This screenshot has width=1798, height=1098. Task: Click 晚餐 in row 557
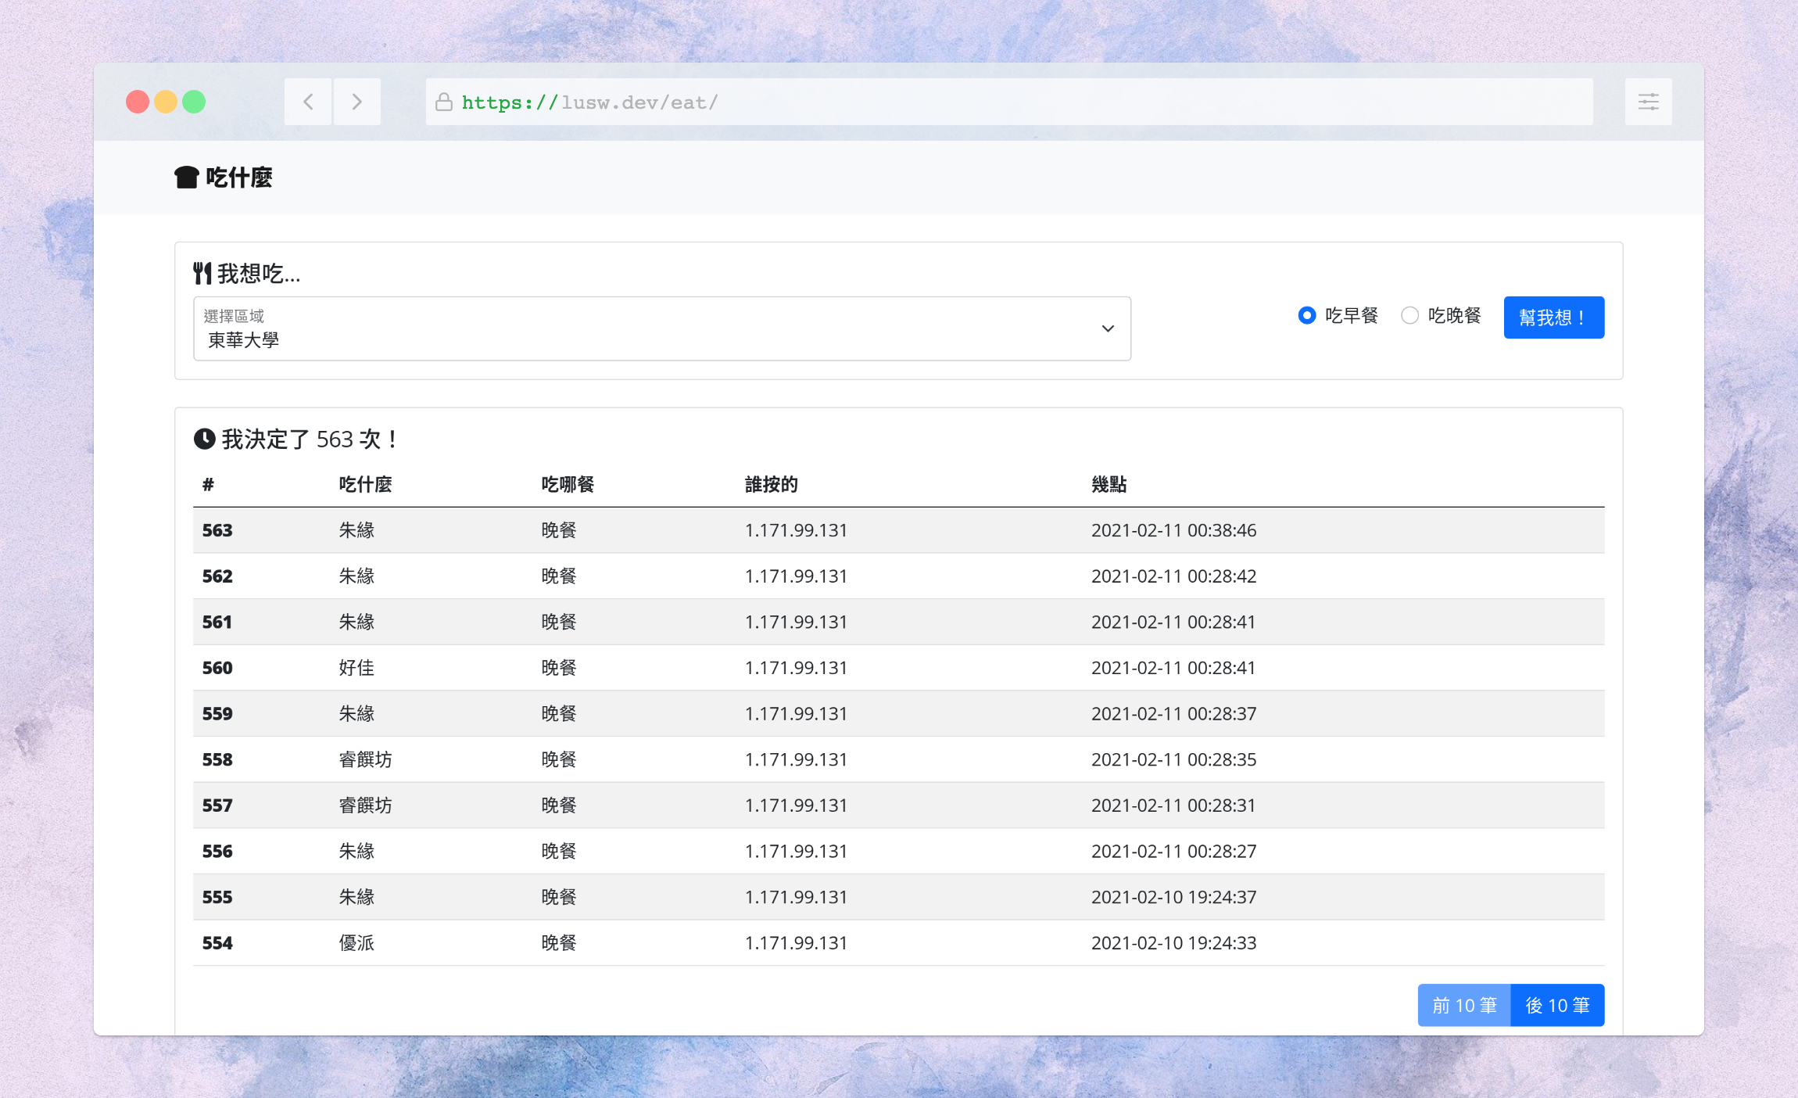point(559,806)
